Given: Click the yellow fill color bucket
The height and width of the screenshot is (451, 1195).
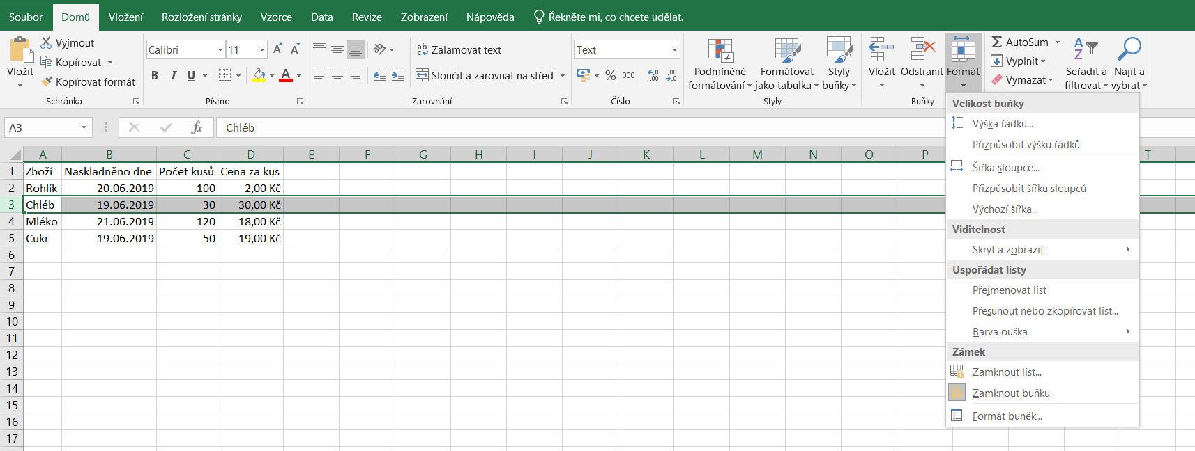Looking at the screenshot, I should (259, 75).
